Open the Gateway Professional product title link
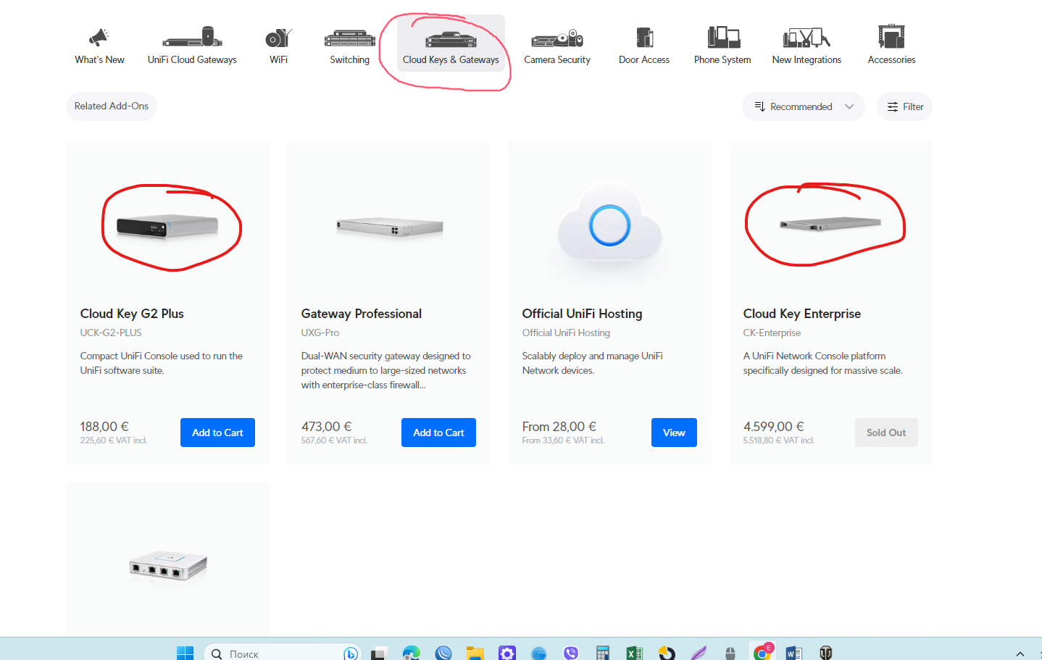1042x660 pixels. [x=361, y=314]
